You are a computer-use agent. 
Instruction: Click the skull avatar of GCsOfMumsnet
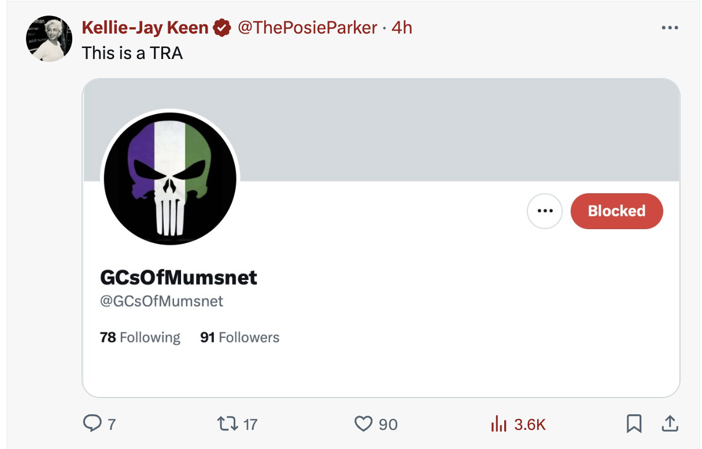[x=170, y=178]
